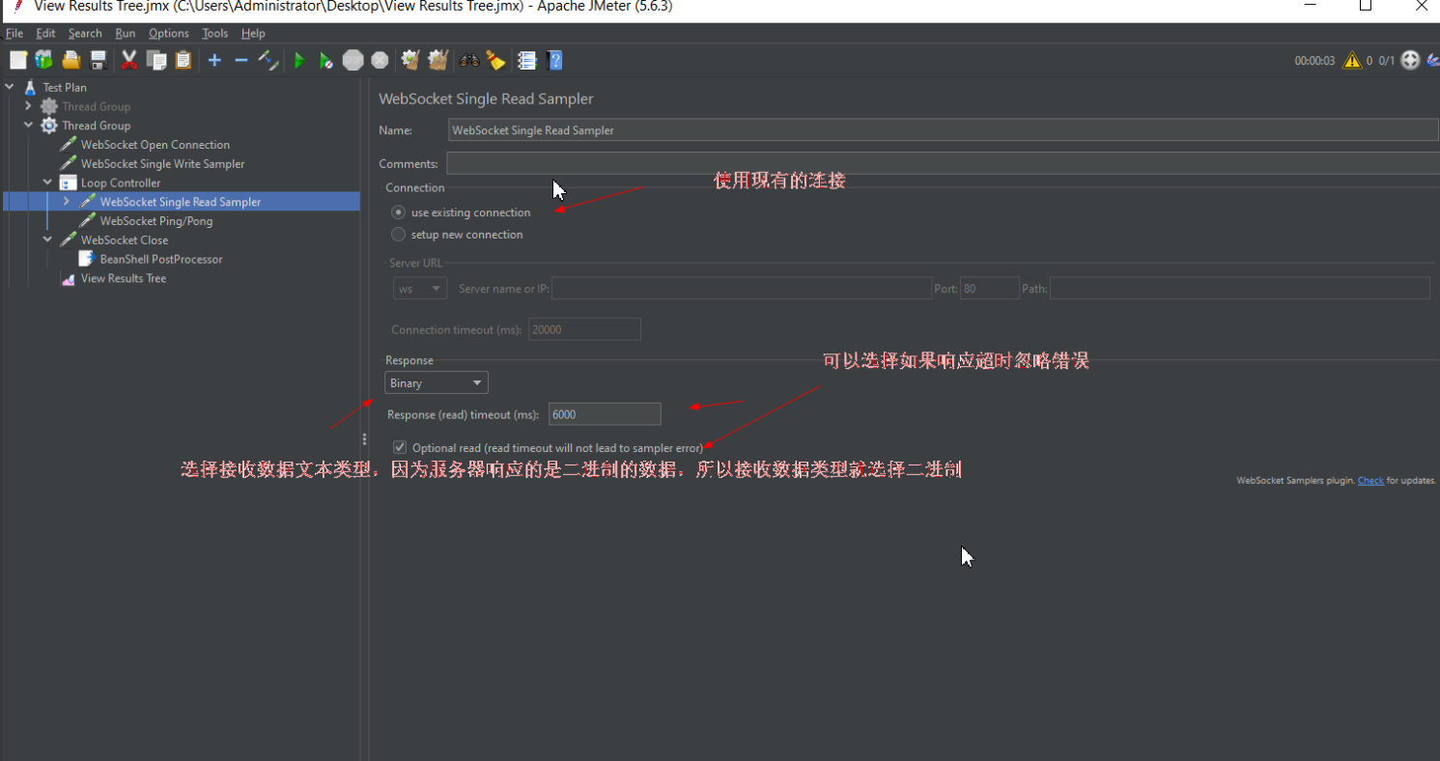1440x761 pixels.
Task: Click the Connection timeout field
Action: point(584,329)
